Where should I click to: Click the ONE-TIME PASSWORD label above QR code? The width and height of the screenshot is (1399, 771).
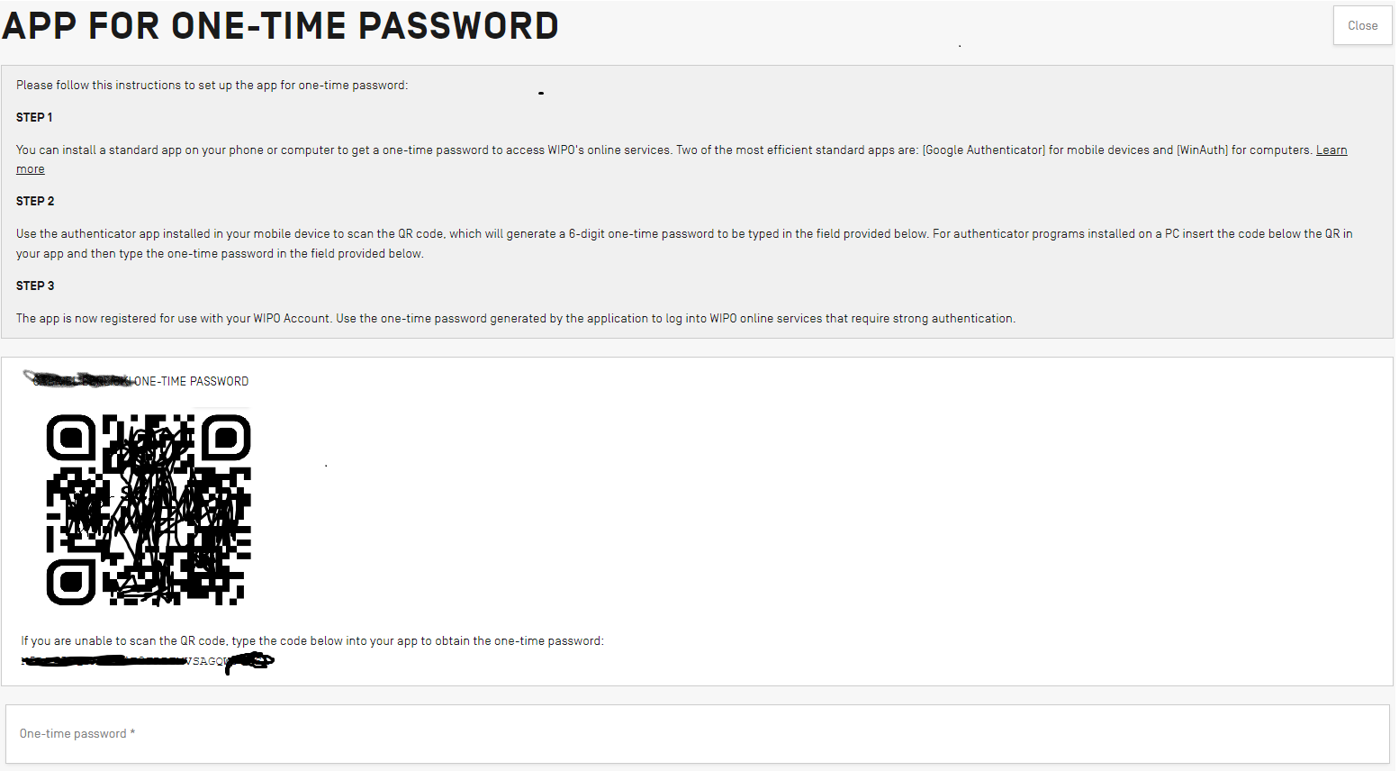point(191,382)
